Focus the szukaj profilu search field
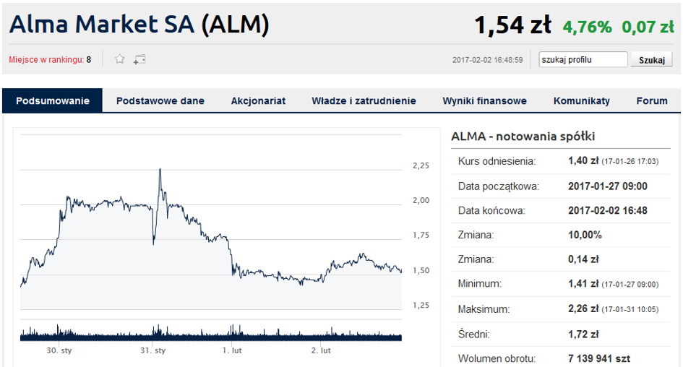 click(583, 60)
